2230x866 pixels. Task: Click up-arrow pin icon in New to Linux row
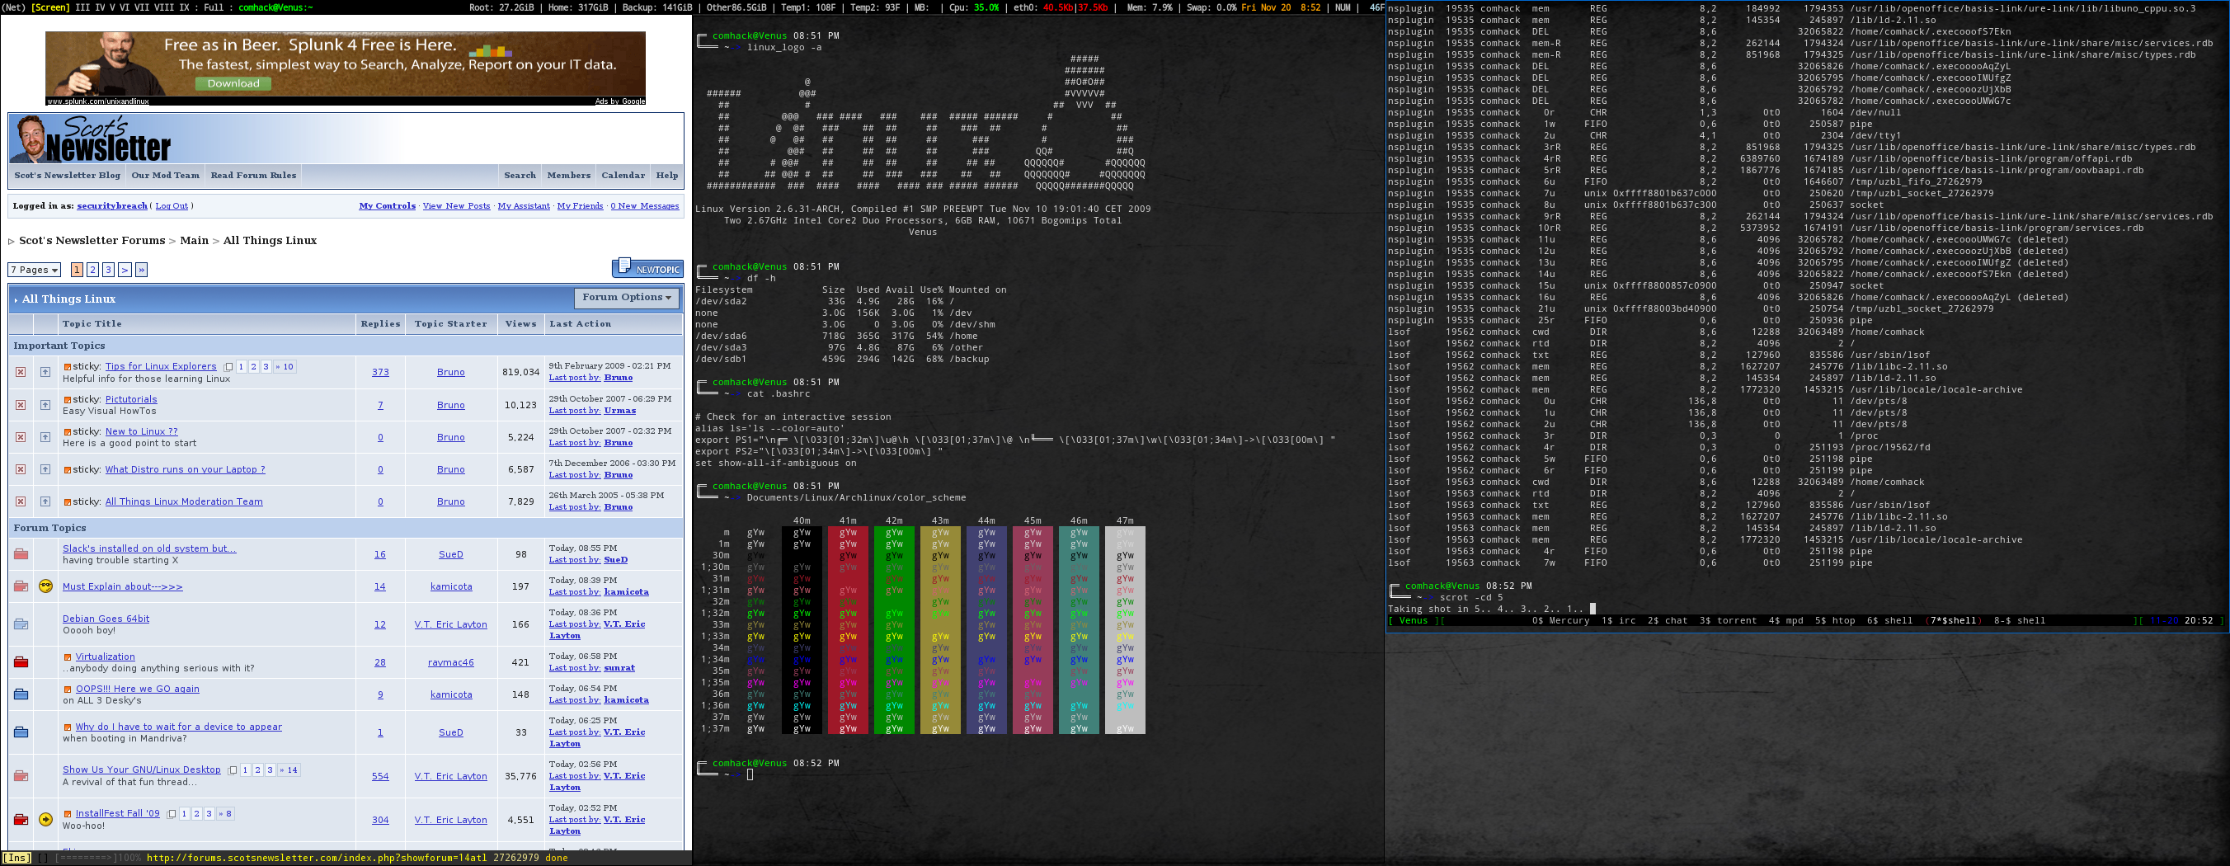(45, 437)
